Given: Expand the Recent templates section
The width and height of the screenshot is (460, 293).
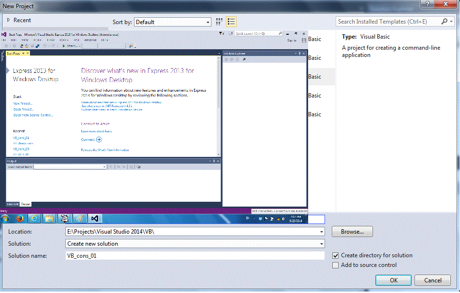Looking at the screenshot, I should pyautogui.click(x=8, y=20).
